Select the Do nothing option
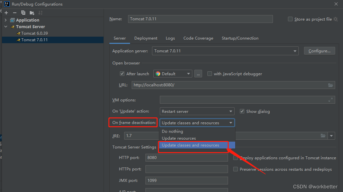The image size is (343, 192). [x=197, y=131]
